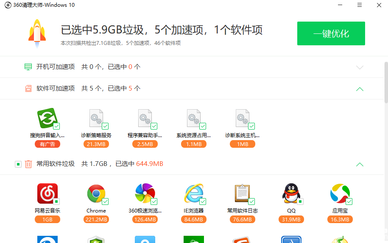Screen dimensions: 388x243
Task: Open the hamburger menu in title bar
Action: pos(360,5)
